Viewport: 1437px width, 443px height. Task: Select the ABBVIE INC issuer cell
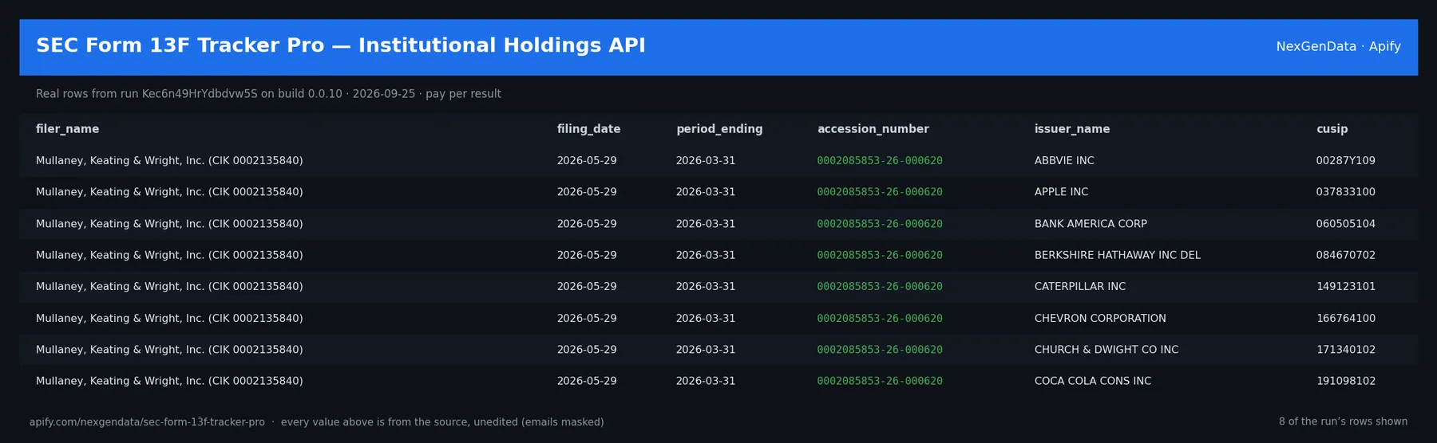point(1064,161)
